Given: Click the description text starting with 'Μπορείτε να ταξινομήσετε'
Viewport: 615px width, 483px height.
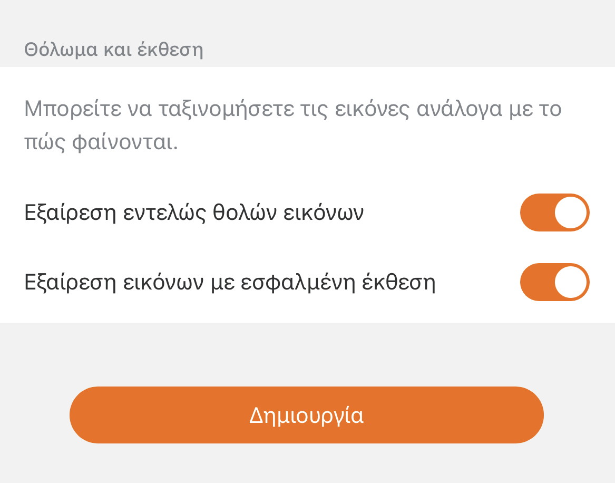Looking at the screenshot, I should tap(292, 109).
